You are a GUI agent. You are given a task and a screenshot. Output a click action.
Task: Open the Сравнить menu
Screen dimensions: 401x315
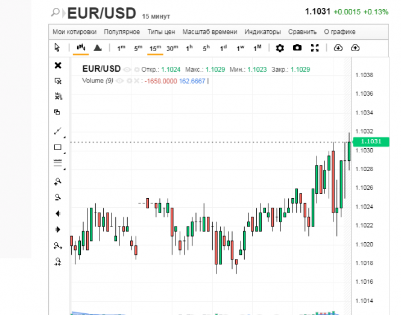pos(302,32)
